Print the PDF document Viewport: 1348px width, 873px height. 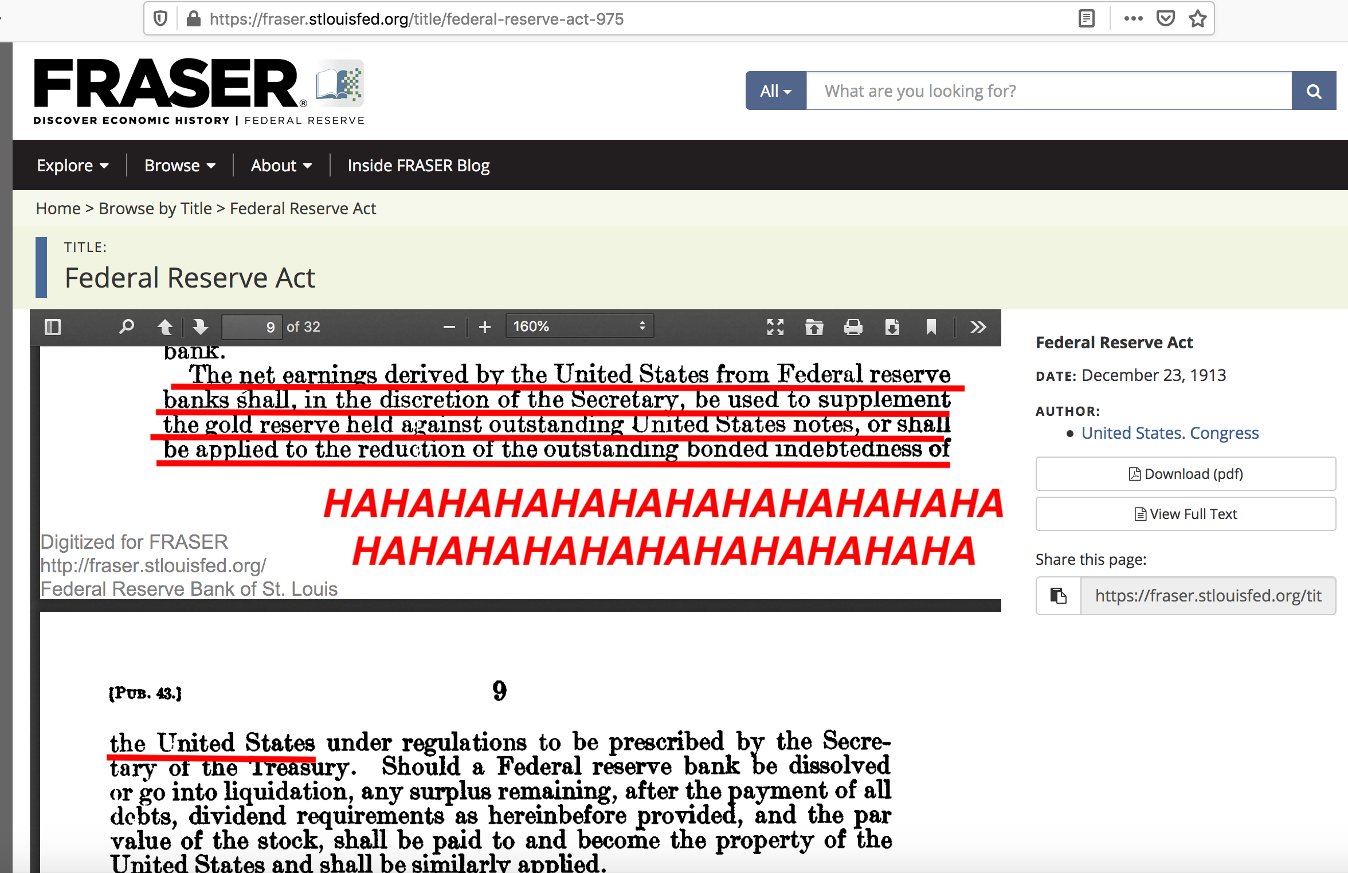pyautogui.click(x=853, y=327)
